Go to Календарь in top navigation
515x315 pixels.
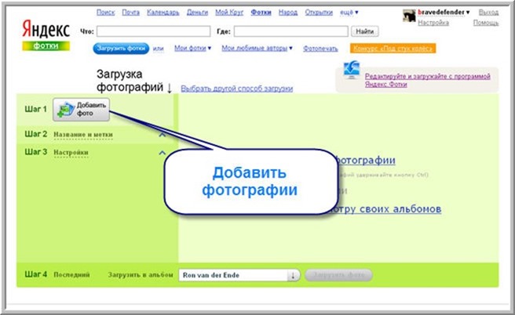coord(163,13)
